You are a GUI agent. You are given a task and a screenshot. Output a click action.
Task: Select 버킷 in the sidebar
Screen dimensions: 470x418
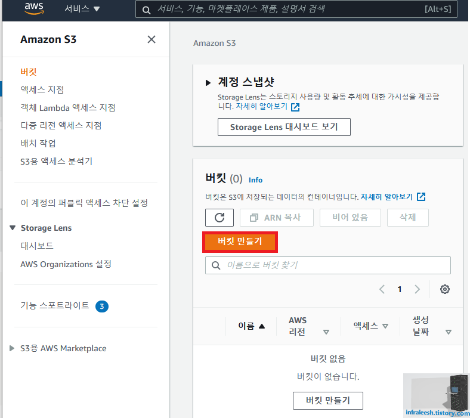tap(29, 72)
